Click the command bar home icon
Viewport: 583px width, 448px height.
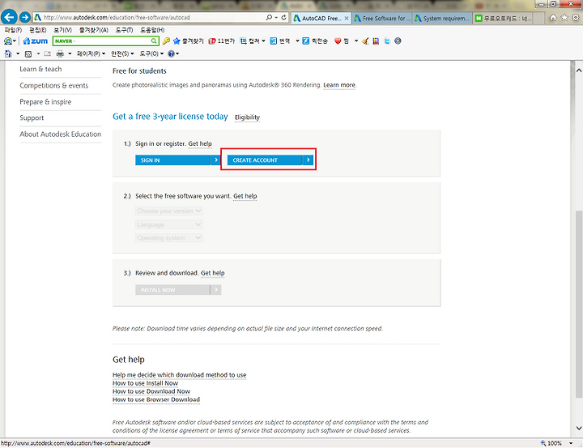pyautogui.click(x=8, y=54)
